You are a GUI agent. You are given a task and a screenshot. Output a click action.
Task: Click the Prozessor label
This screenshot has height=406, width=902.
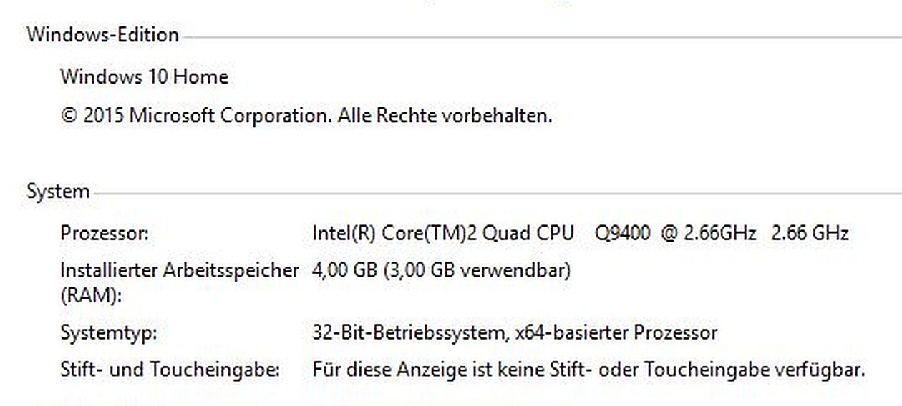(105, 234)
